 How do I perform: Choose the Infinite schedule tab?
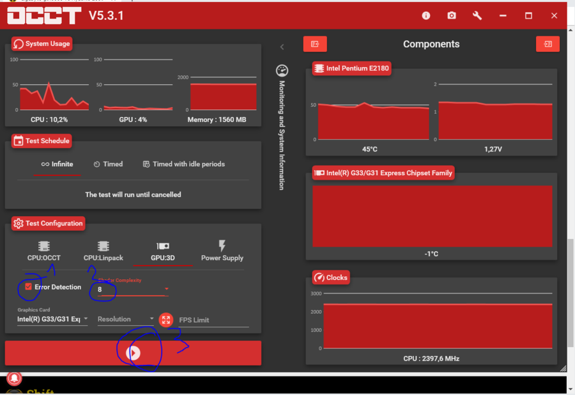[57, 164]
